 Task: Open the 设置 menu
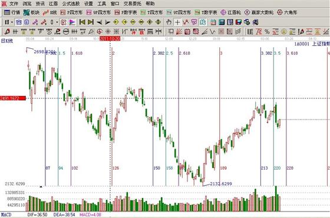pyautogui.click(x=88, y=4)
